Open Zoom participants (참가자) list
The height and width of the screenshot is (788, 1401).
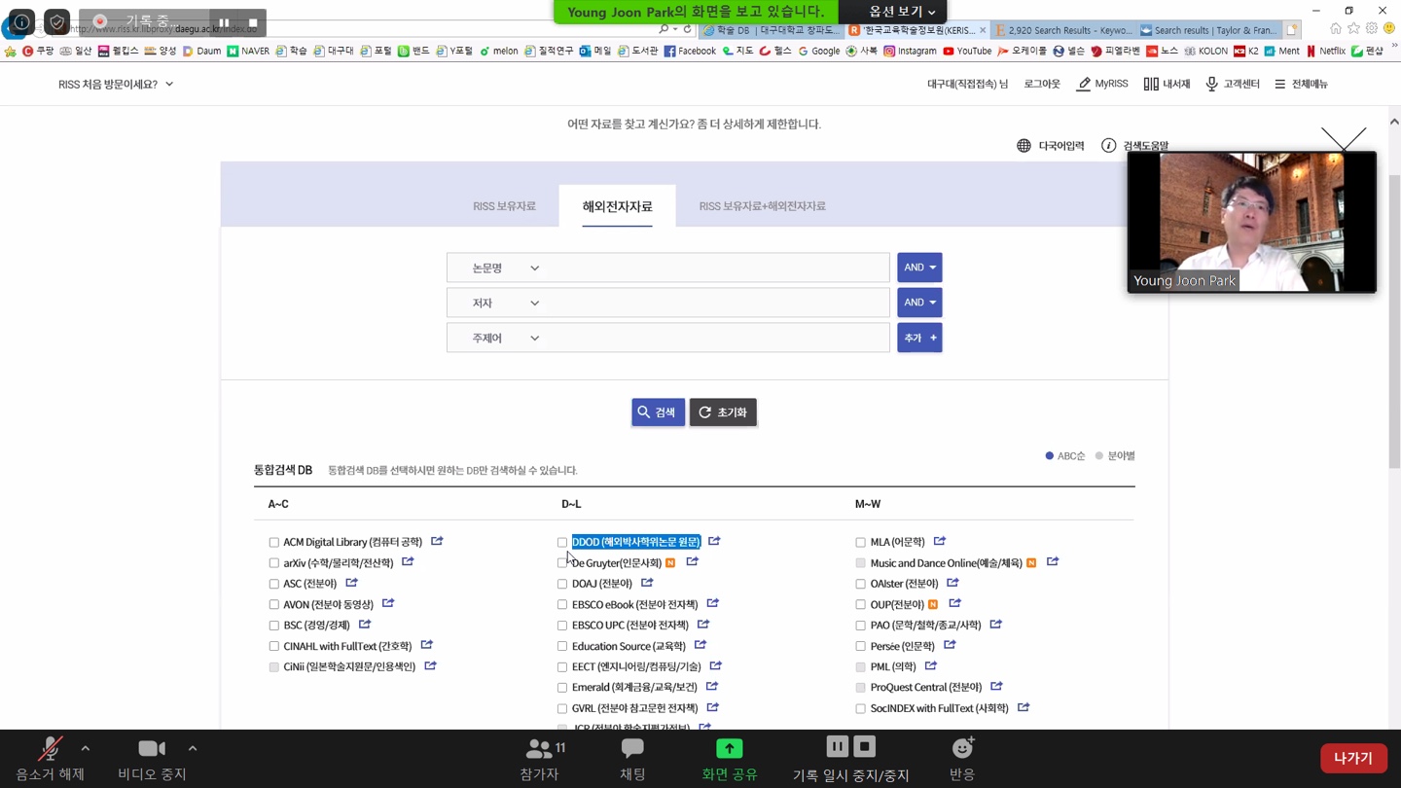[x=540, y=758]
